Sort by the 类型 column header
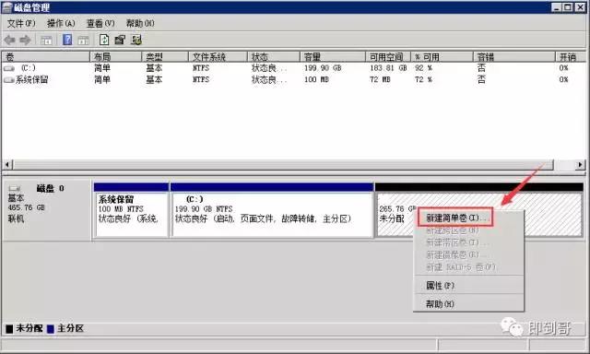The width and height of the screenshot is (590, 354). 165,57
